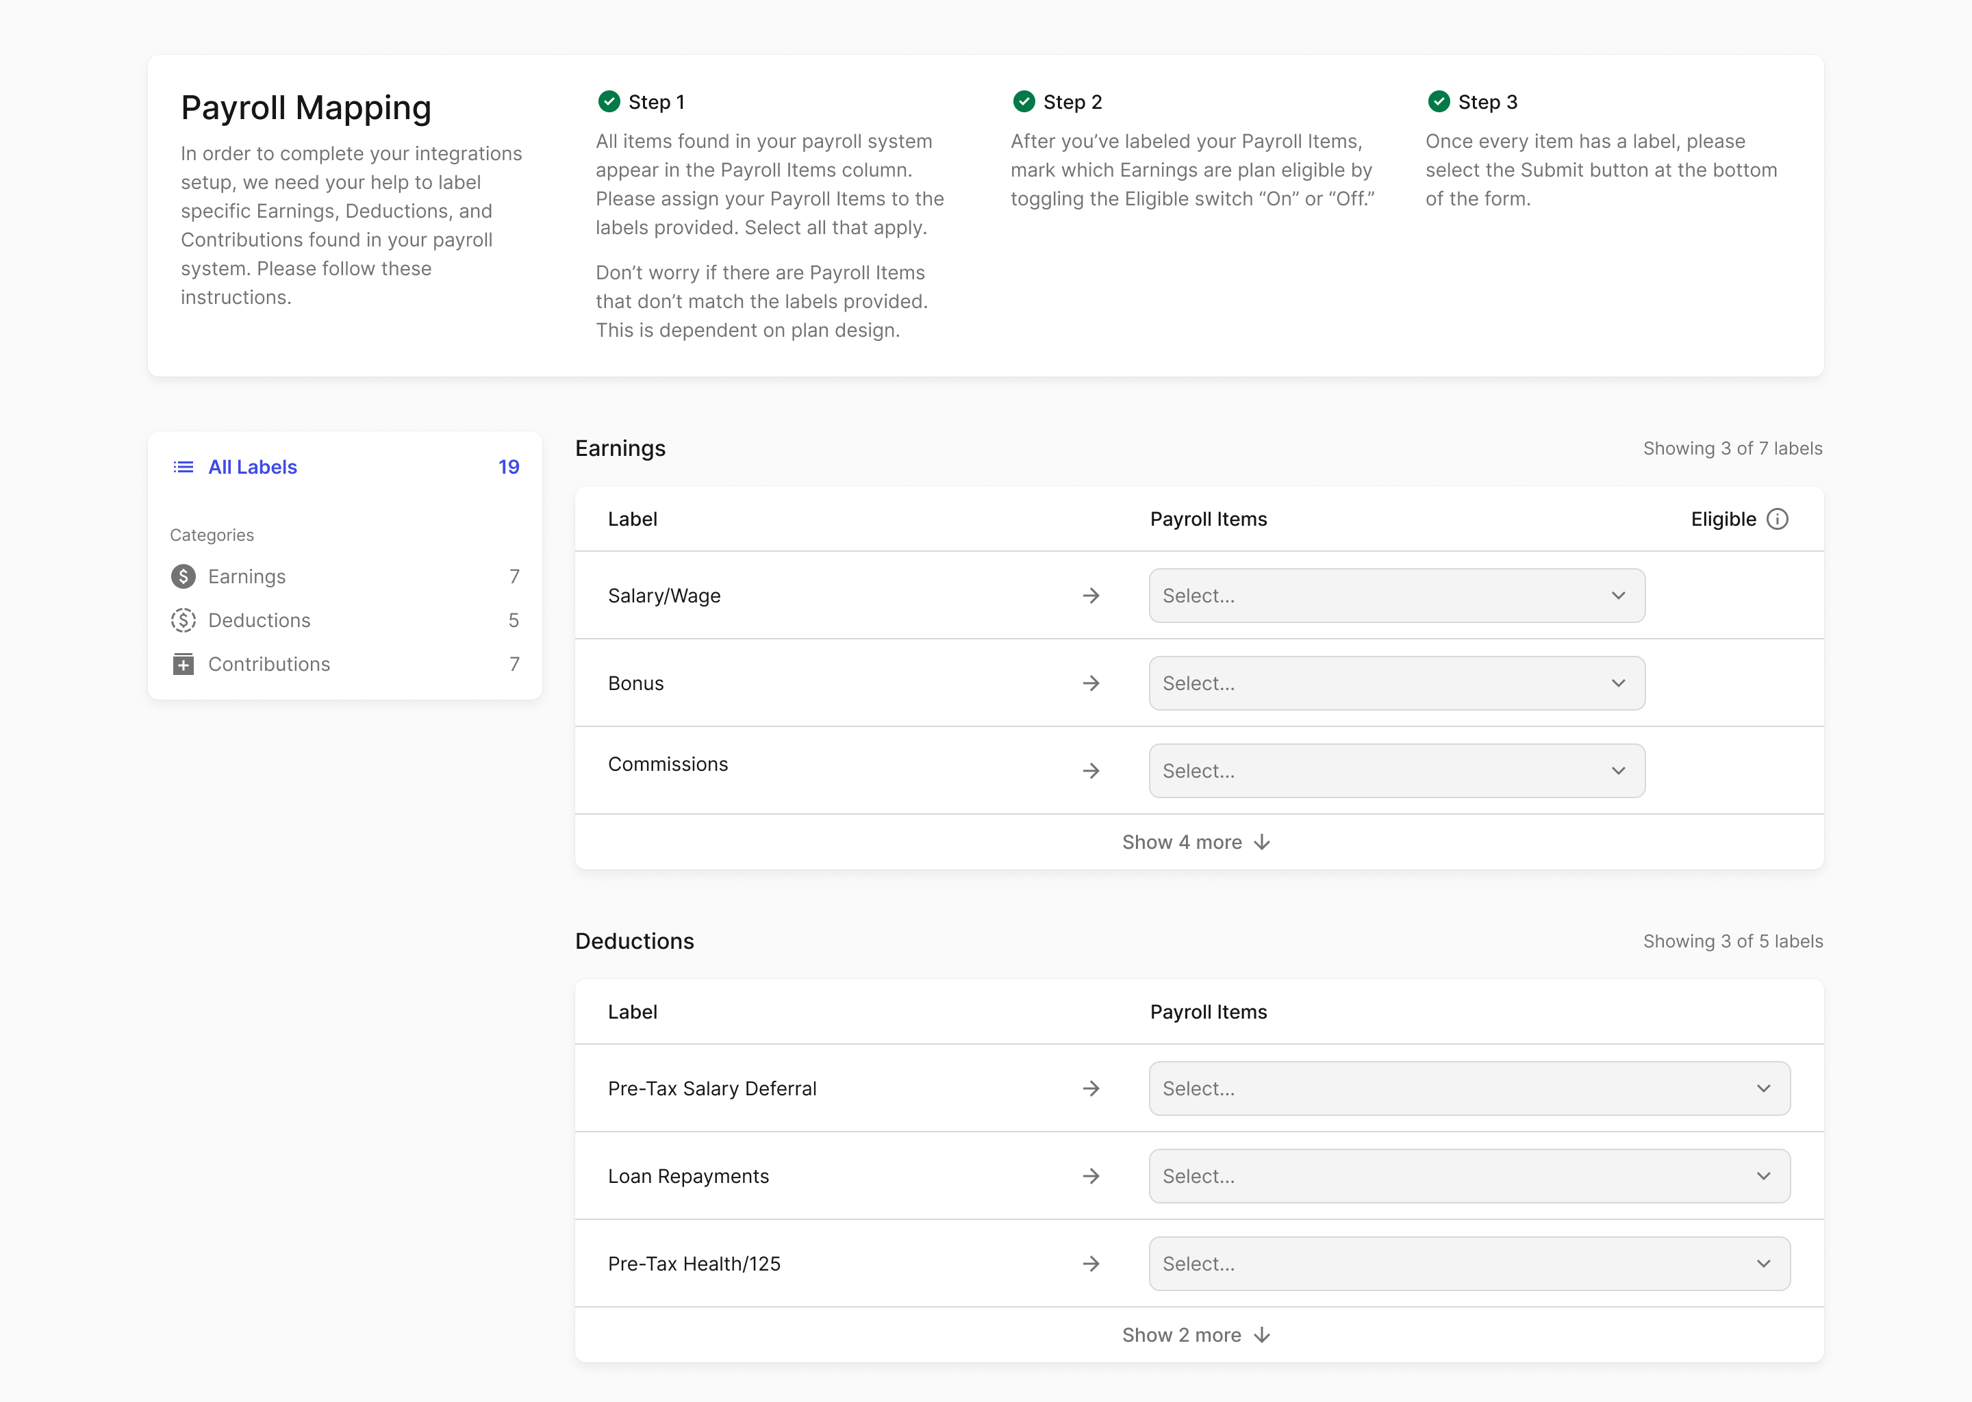
Task: Click the down arrow beside Show 4 more
Action: pos(1263,843)
